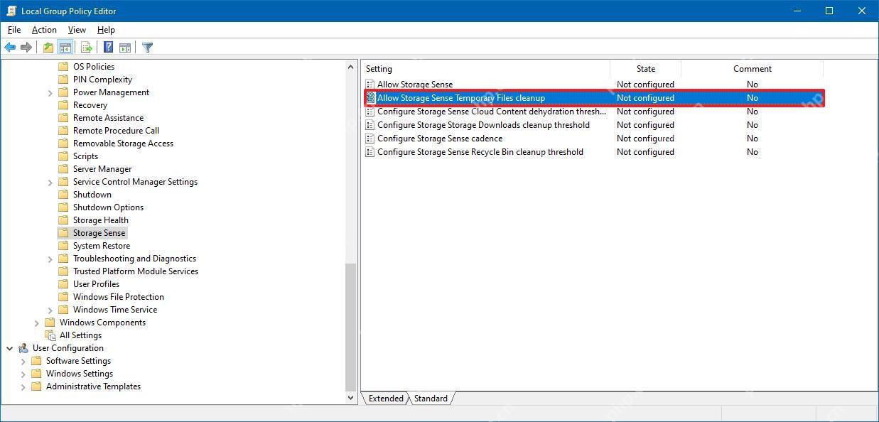The width and height of the screenshot is (879, 422).
Task: Select the Remote Procedure Call tree item
Action: click(x=116, y=131)
